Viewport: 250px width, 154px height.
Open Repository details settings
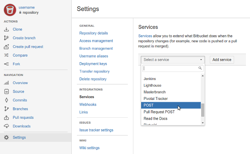(94, 33)
